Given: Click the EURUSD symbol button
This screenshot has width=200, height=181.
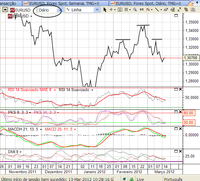Looking at the screenshot, I should tap(20, 10).
